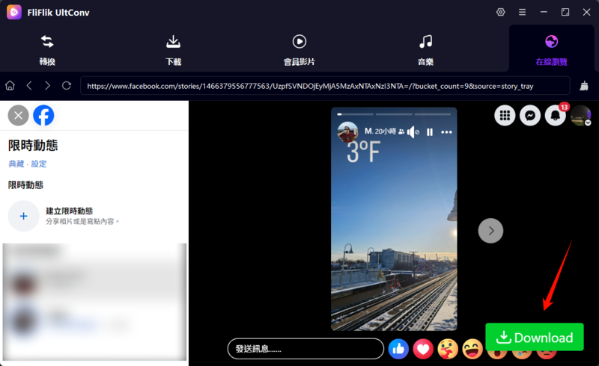
Task: Open the 轉換 (Convert) tab
Action: click(x=47, y=50)
